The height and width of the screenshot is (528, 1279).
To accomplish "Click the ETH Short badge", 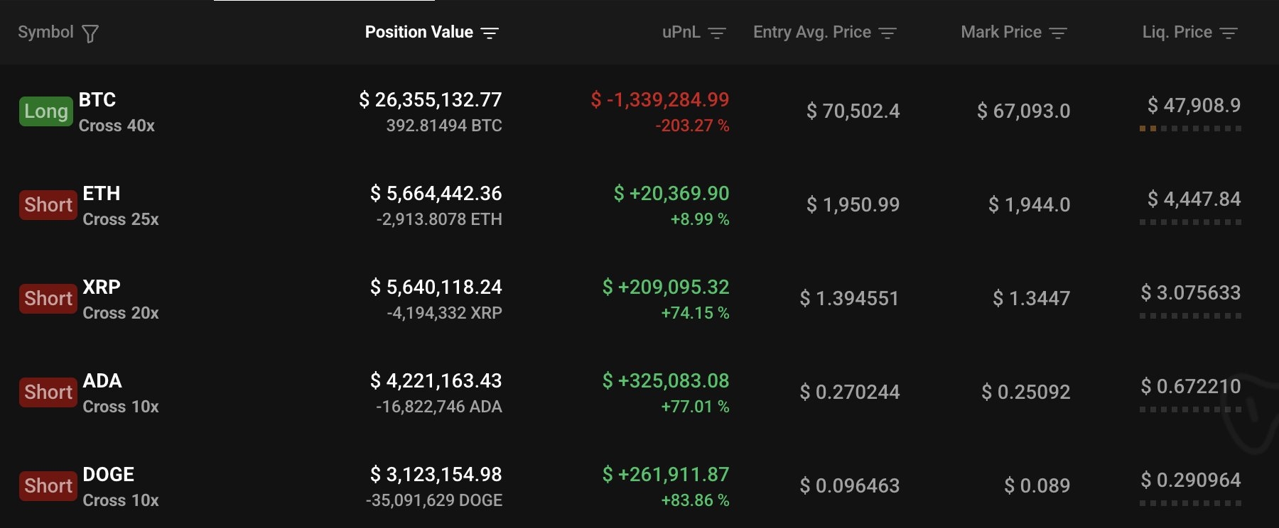I will (48, 205).
